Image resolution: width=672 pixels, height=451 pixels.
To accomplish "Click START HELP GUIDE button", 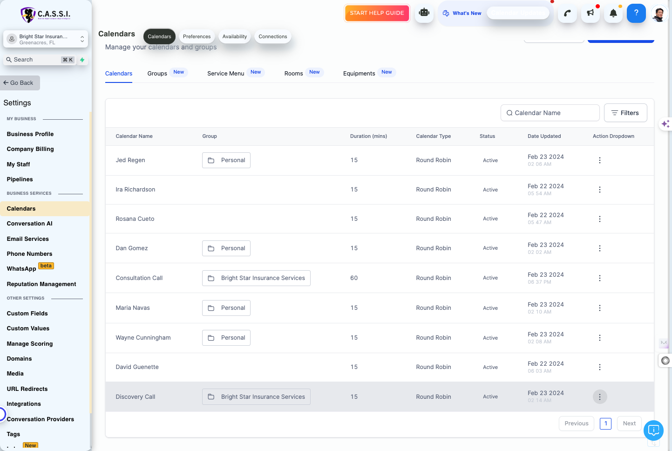I will 377,13.
